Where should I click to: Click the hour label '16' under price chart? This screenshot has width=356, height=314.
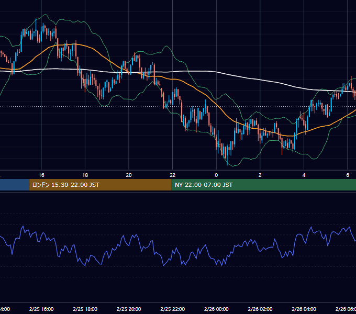pyautogui.click(x=41, y=175)
